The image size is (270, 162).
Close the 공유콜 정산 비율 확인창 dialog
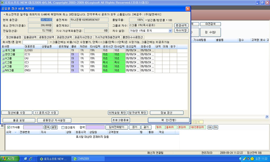[188, 9]
